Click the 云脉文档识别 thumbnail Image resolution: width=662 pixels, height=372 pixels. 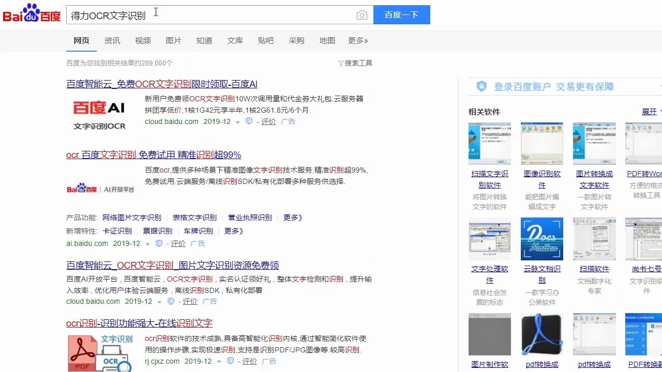541,238
